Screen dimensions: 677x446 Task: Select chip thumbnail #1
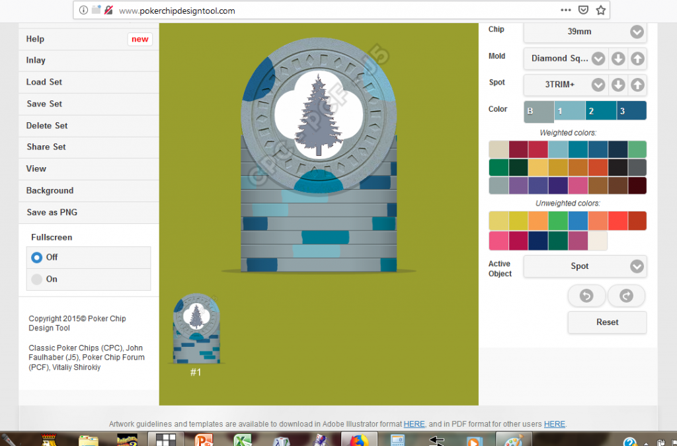196,330
